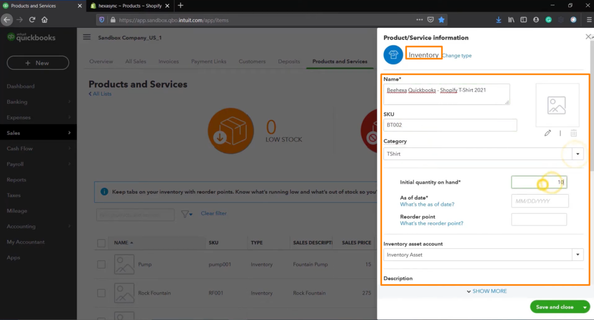Viewport: 594px width, 320px height.
Task: Switch to the All Sales tab
Action: tap(136, 61)
